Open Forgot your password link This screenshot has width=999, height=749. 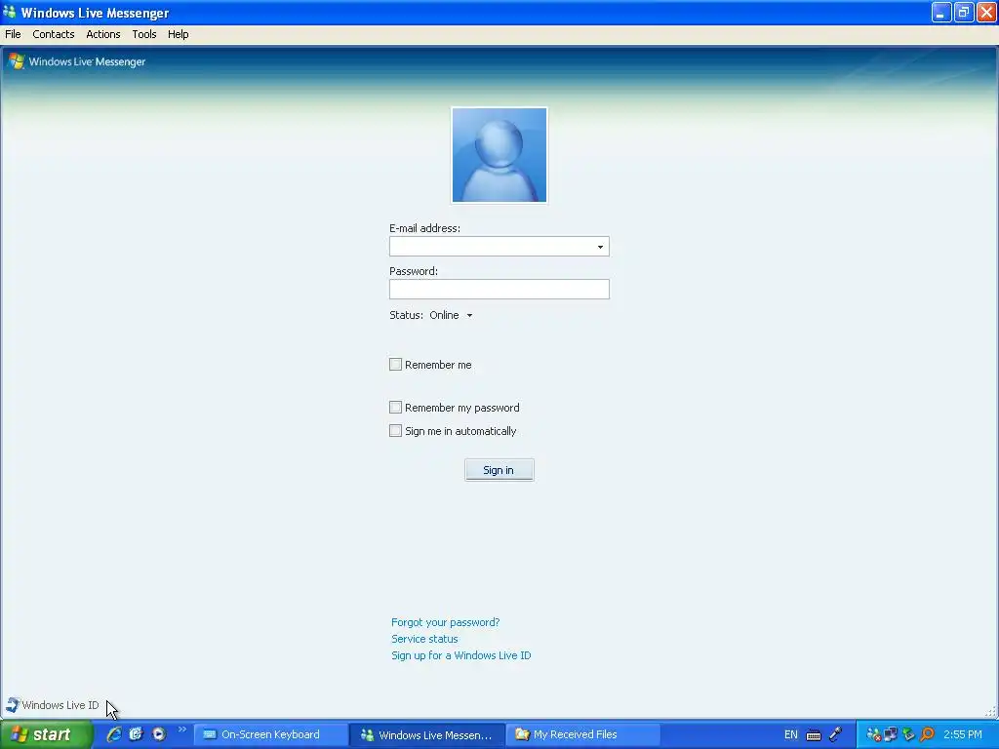[x=445, y=622]
